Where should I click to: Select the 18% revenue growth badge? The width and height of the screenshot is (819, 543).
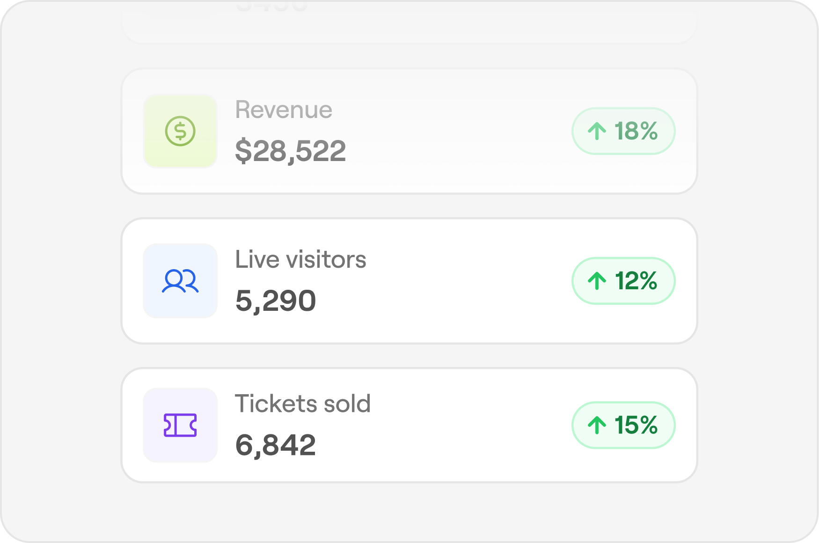(x=623, y=131)
